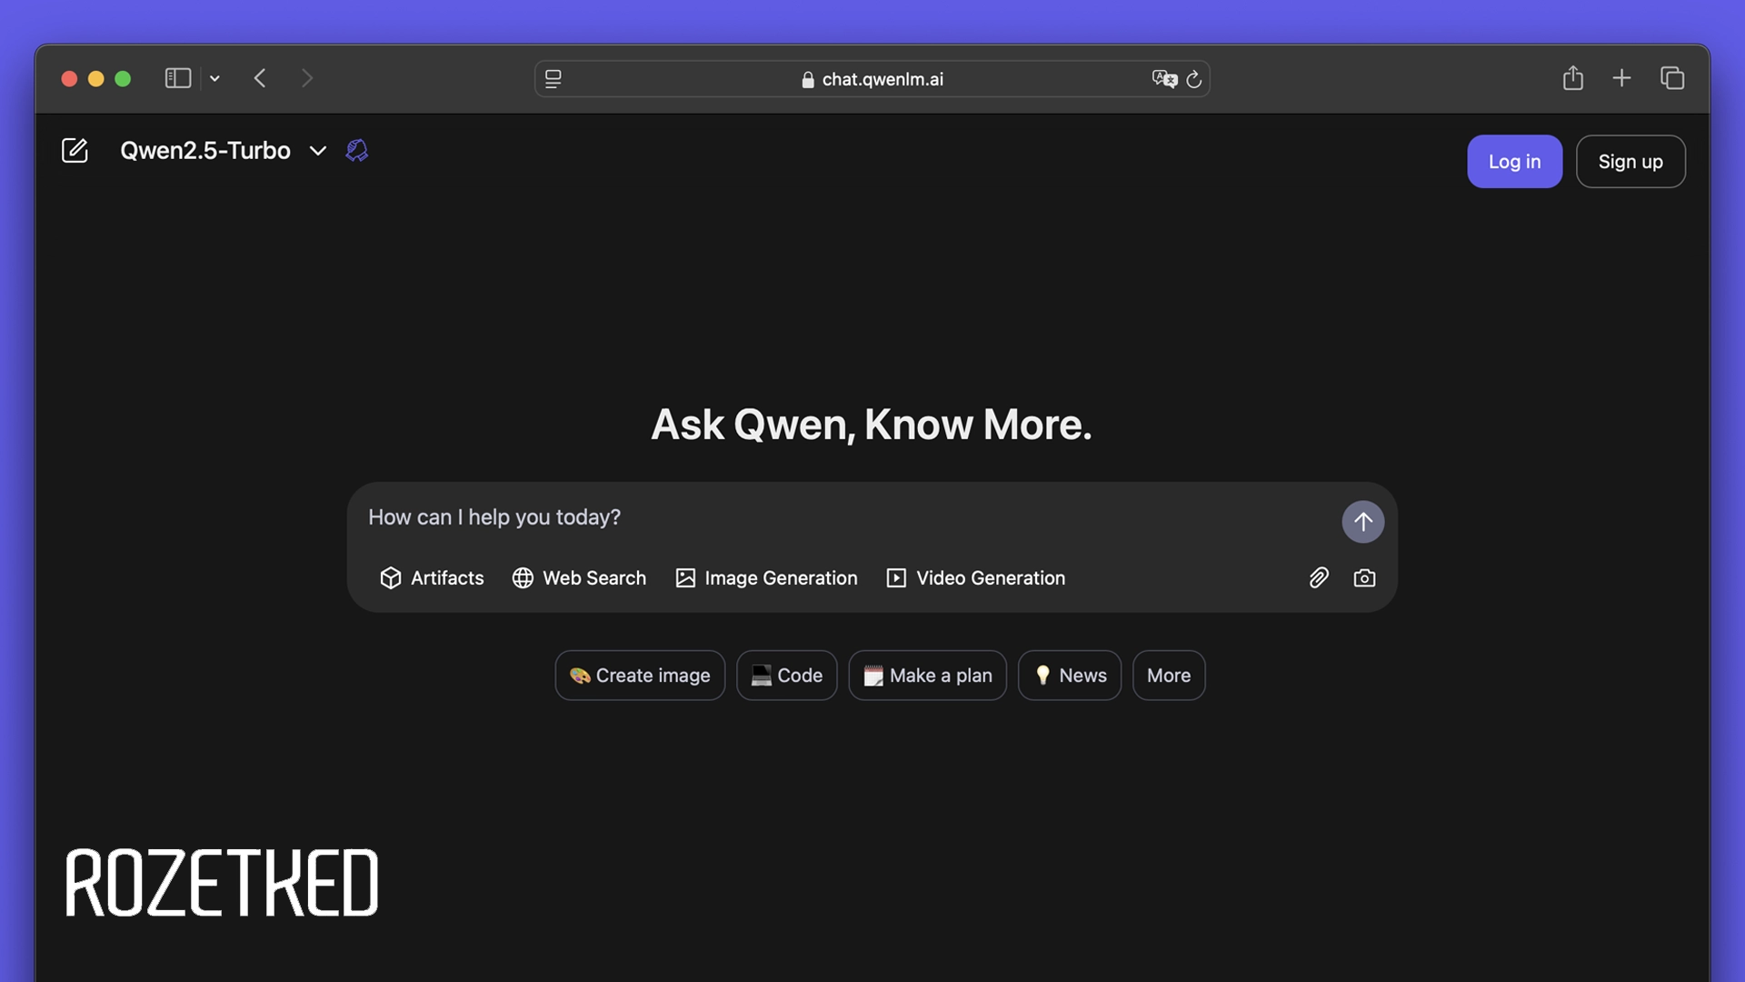Open a new browser tab with the plus icon
Viewport: 1745px width, 982px height.
click(x=1621, y=78)
